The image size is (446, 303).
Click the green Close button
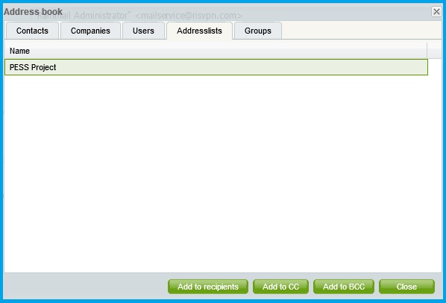tap(406, 287)
